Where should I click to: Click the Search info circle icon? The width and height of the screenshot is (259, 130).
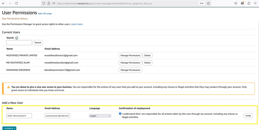(x=17, y=38)
